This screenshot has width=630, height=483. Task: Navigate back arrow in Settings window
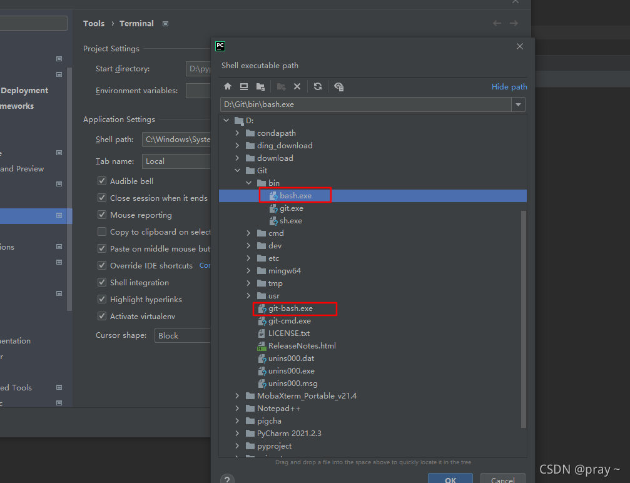pyautogui.click(x=497, y=23)
